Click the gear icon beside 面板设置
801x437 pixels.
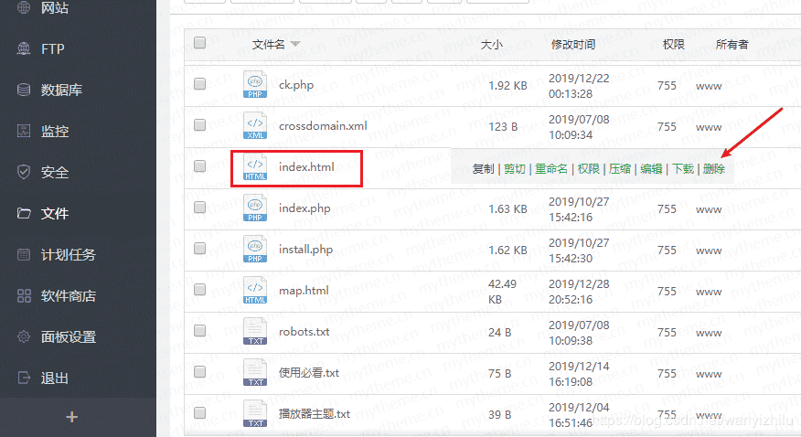pyautogui.click(x=24, y=336)
